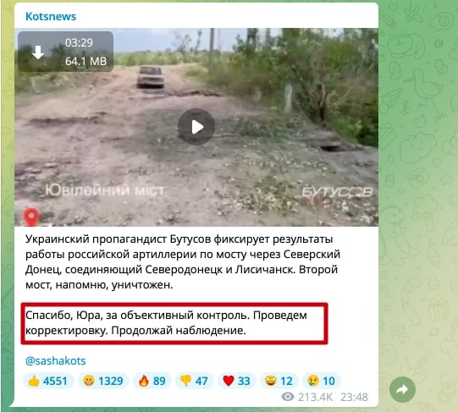
Task: Click the red location pin in video
Action: pos(31,217)
